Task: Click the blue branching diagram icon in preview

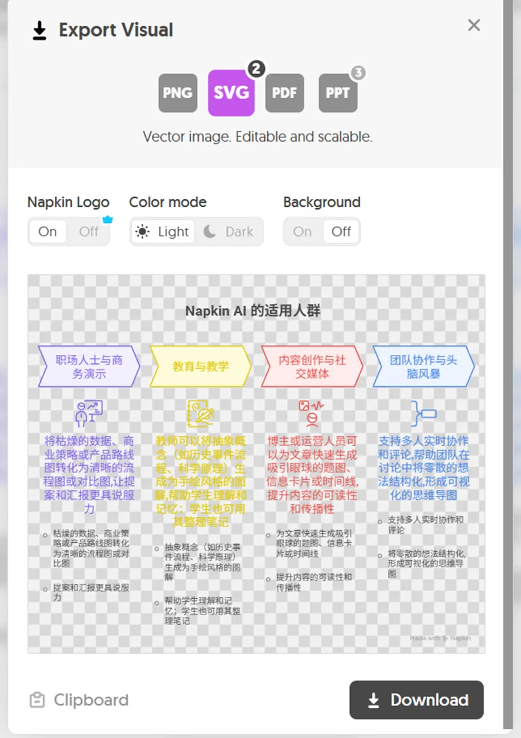Action: 423,413
